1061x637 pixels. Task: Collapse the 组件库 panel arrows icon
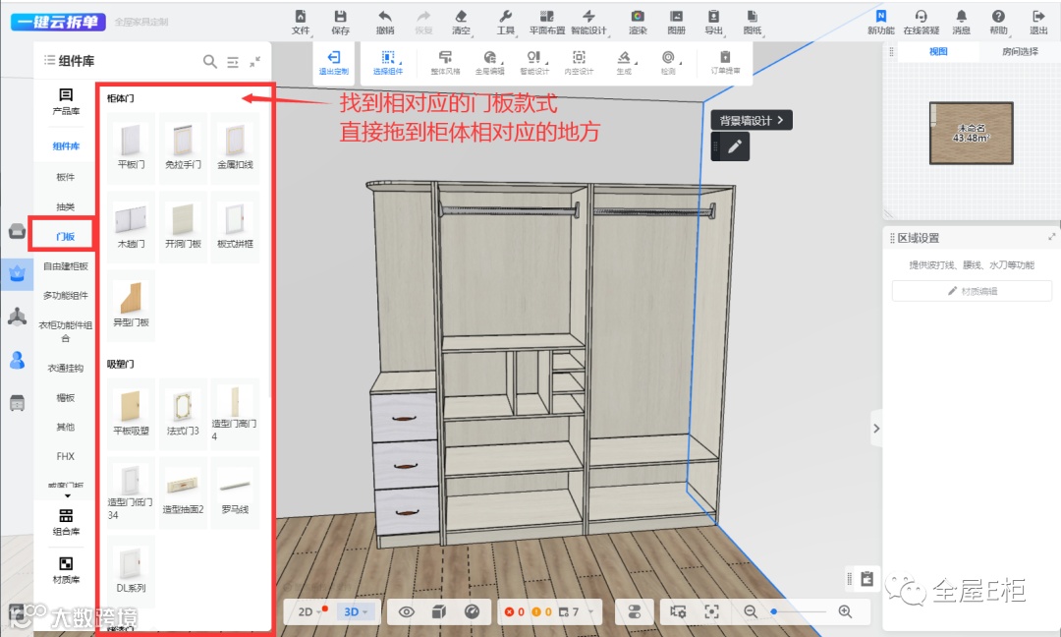click(255, 62)
